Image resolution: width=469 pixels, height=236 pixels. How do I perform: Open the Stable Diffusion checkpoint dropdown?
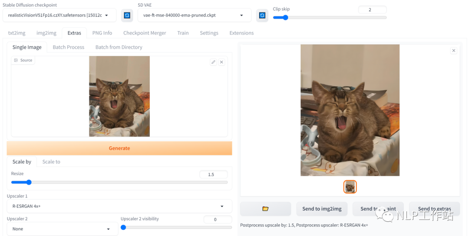pyautogui.click(x=59, y=15)
